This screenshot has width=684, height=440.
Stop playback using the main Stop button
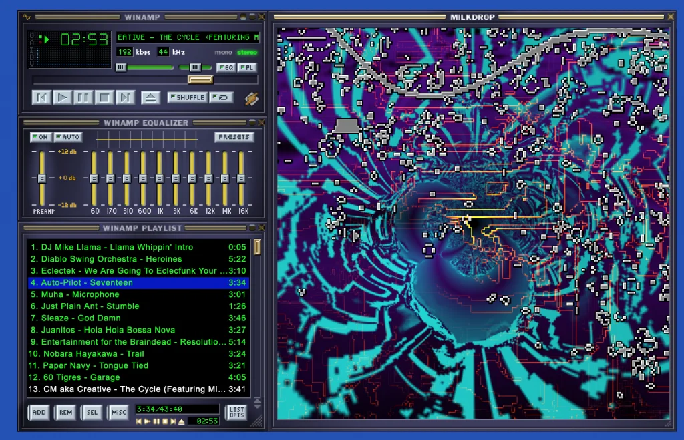104,97
